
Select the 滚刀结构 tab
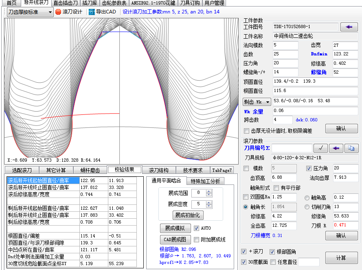click(x=159, y=170)
